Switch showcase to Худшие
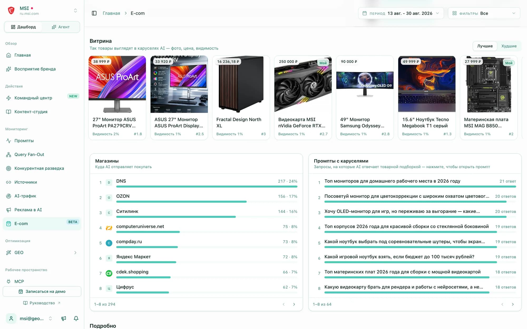This screenshot has height=329, width=527. pyautogui.click(x=509, y=46)
